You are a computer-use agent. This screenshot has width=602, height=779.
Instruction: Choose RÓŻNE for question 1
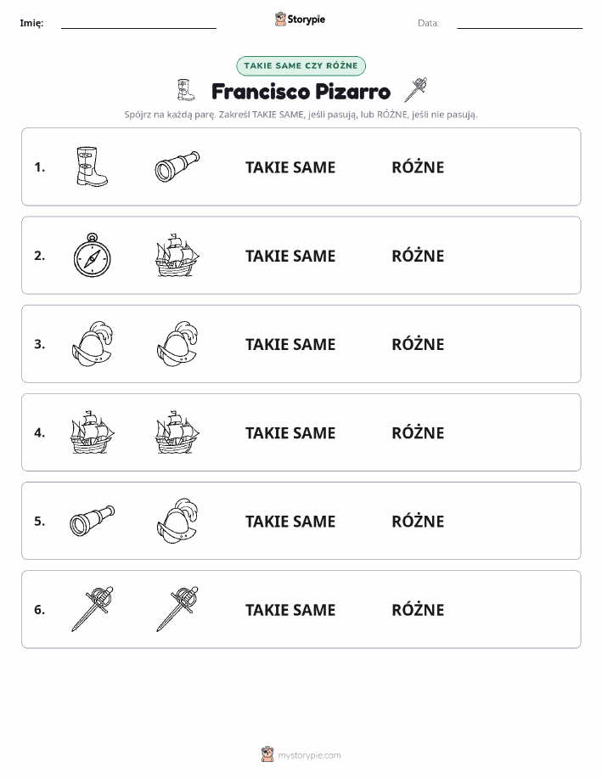point(418,167)
